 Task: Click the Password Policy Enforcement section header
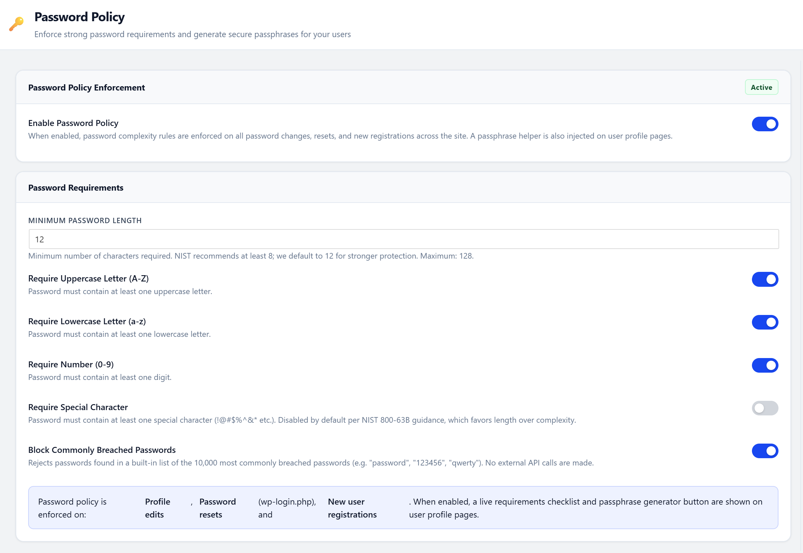[x=86, y=87]
